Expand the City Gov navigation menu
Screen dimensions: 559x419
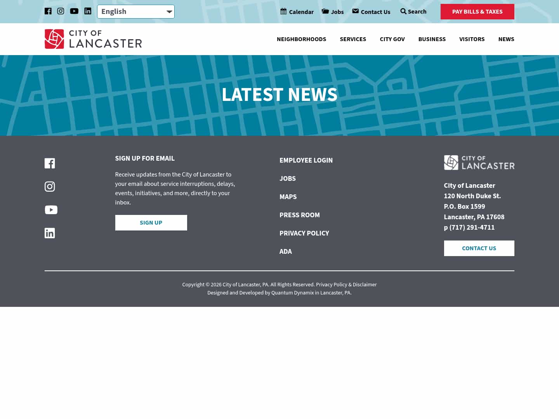click(x=392, y=39)
